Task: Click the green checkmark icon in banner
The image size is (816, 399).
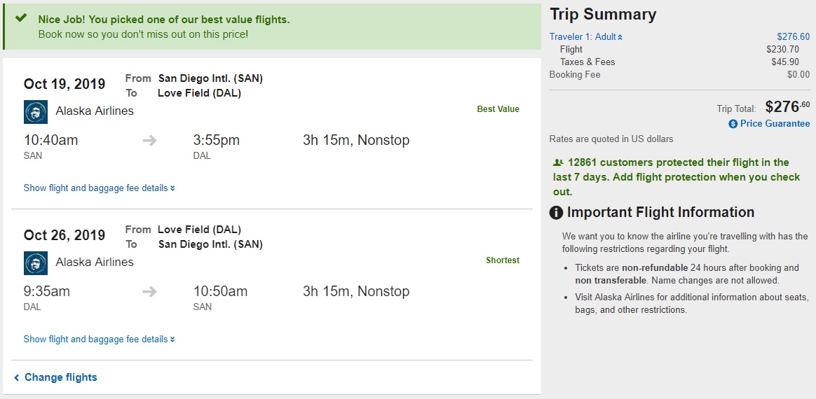Action: tap(21, 18)
